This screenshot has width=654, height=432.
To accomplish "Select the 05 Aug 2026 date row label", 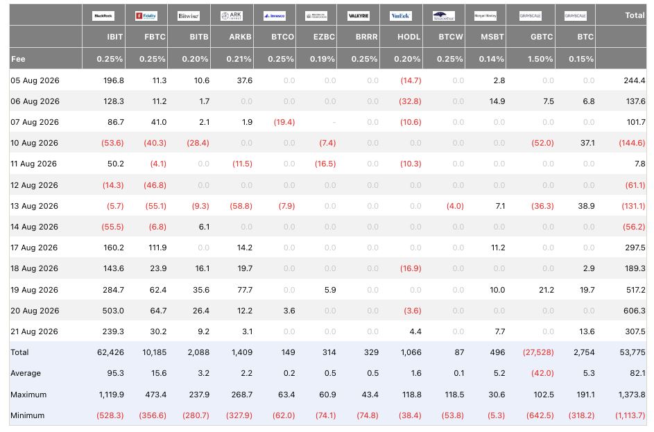I will pos(35,80).
